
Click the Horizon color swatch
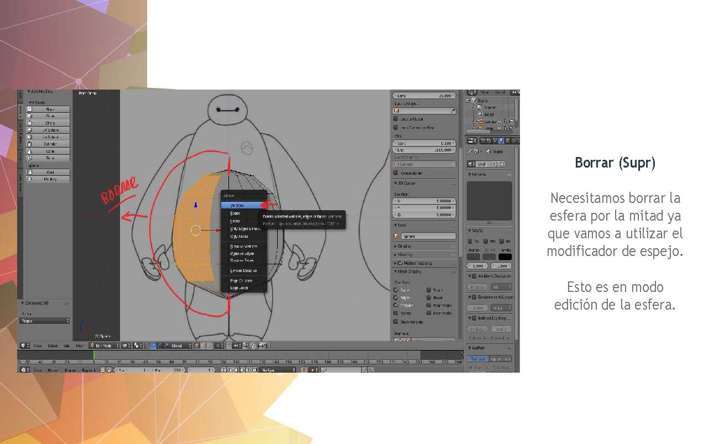[473, 257]
